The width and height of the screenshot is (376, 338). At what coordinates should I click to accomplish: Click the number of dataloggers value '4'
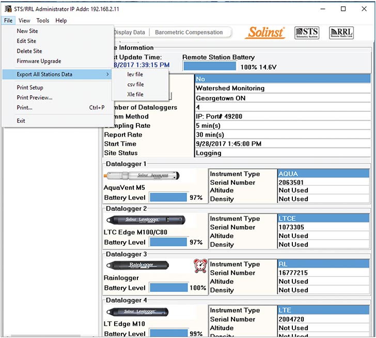(198, 107)
